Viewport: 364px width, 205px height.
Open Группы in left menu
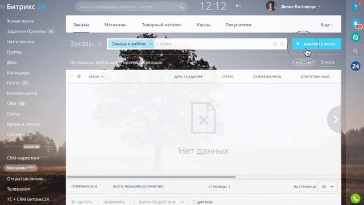pyautogui.click(x=15, y=52)
